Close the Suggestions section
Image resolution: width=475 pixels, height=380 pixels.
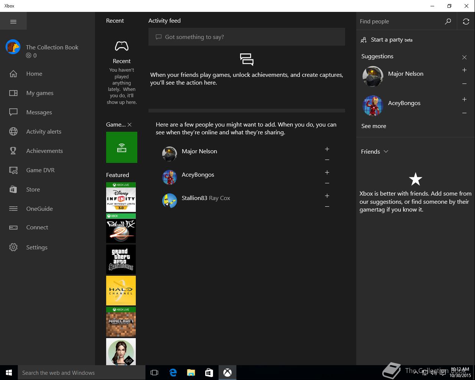(464, 57)
